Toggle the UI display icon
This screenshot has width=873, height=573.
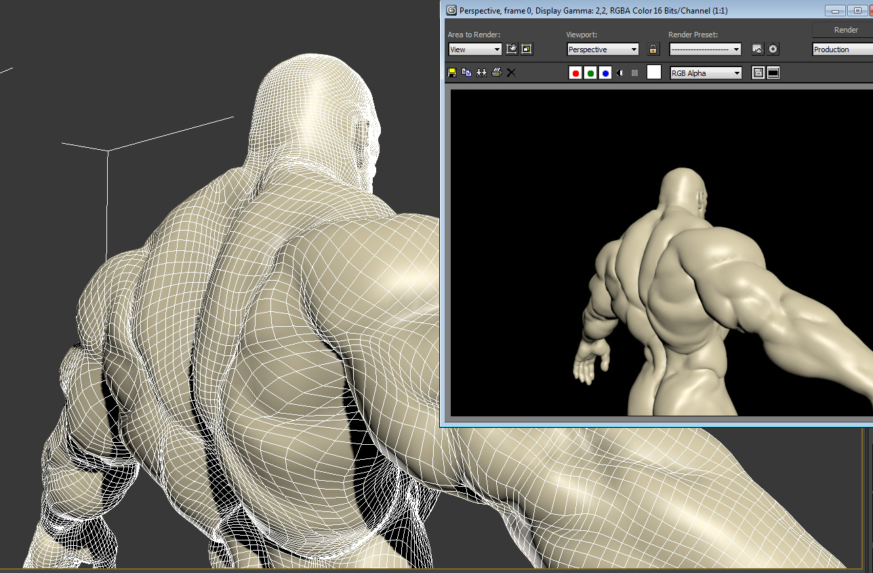click(773, 73)
